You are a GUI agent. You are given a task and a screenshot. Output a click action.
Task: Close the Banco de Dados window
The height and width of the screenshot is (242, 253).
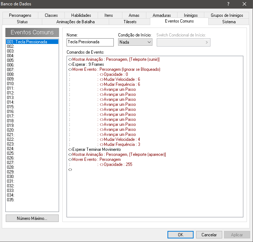point(244,4)
